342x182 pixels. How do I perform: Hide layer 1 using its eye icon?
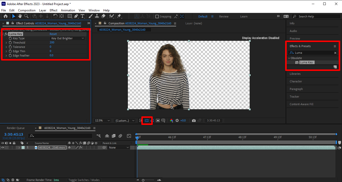3,148
